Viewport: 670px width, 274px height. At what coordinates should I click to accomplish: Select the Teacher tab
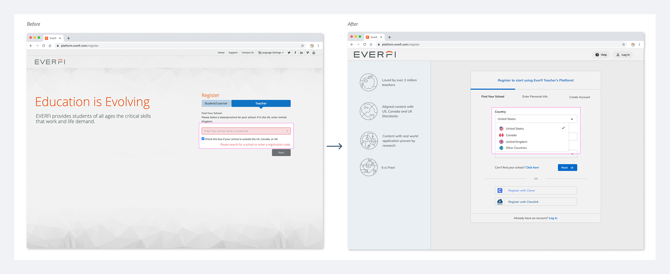[x=261, y=103]
